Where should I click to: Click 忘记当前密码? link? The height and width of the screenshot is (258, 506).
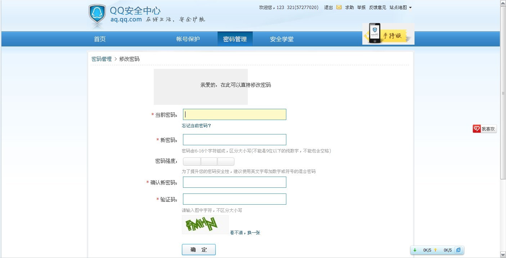196,125
